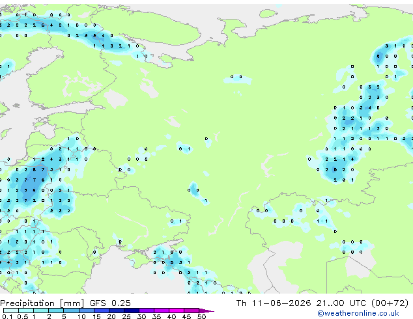Click the legend value '20'
Viewport: 413px width, 319px height.
(x=111, y=316)
